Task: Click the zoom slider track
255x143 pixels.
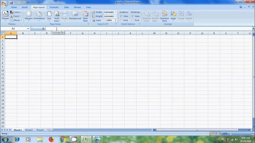Action: pyautogui.click(x=242, y=133)
